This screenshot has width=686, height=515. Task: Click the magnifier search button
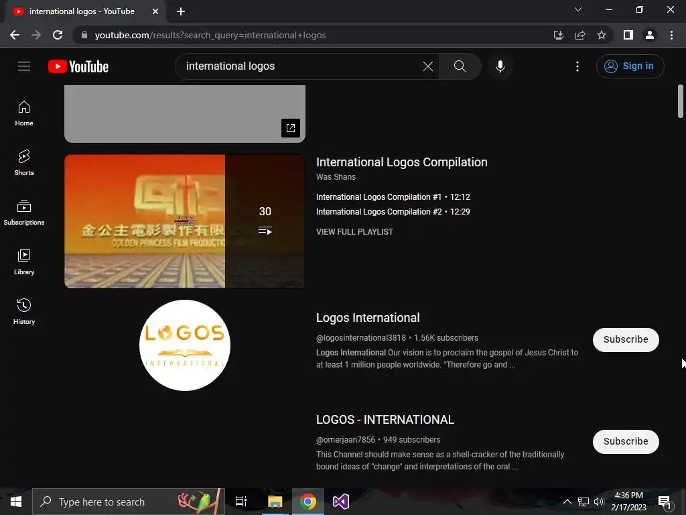[x=460, y=66]
